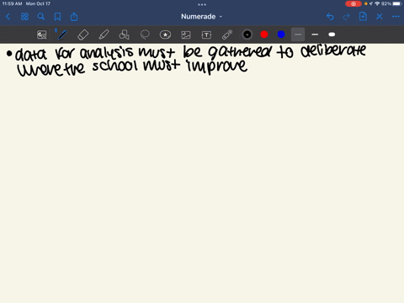
Task: Tap the 11:59 AM clock
Action: point(12,3)
